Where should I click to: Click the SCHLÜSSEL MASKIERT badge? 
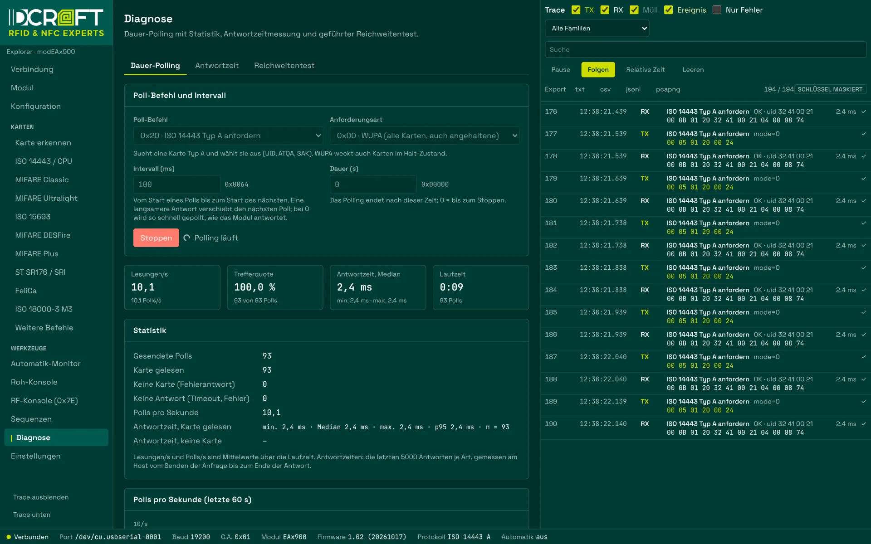pos(830,89)
